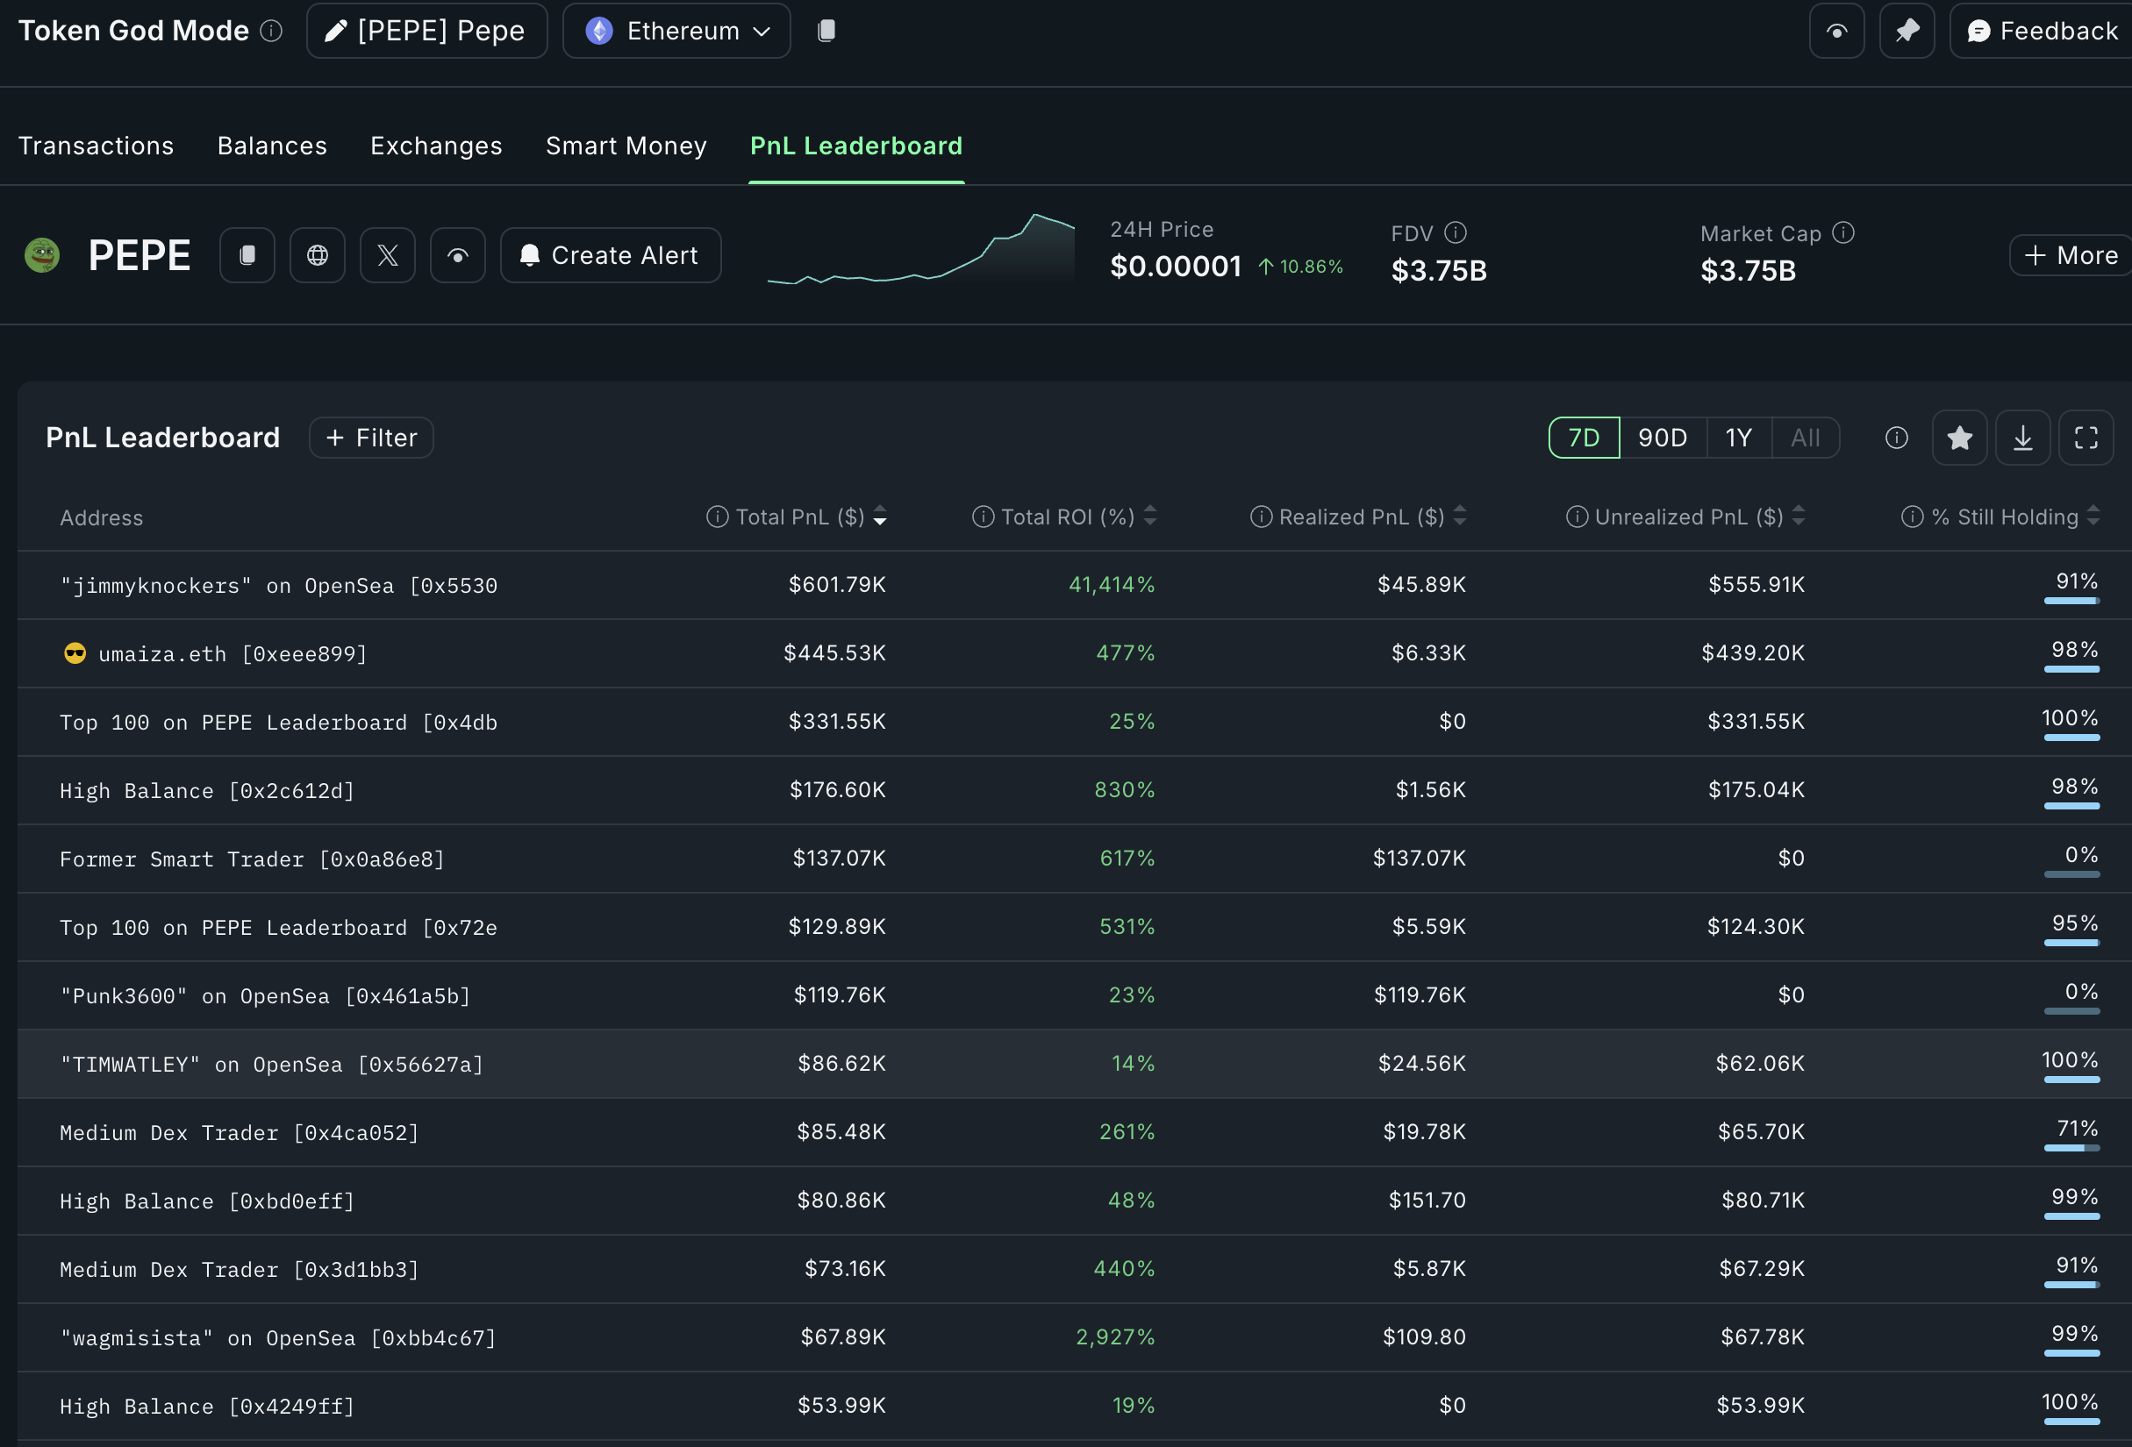
Task: Open PEPE website via the globe icon
Action: click(x=318, y=256)
